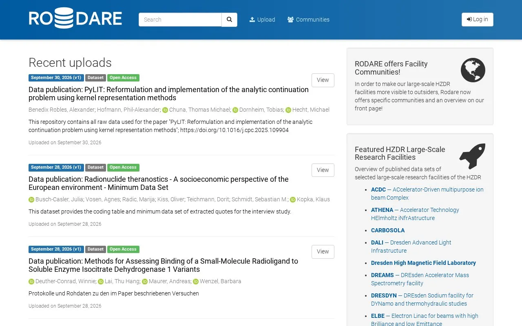Open the CARBOSOLA facility link
The image size is (522, 326).
[x=388, y=230]
